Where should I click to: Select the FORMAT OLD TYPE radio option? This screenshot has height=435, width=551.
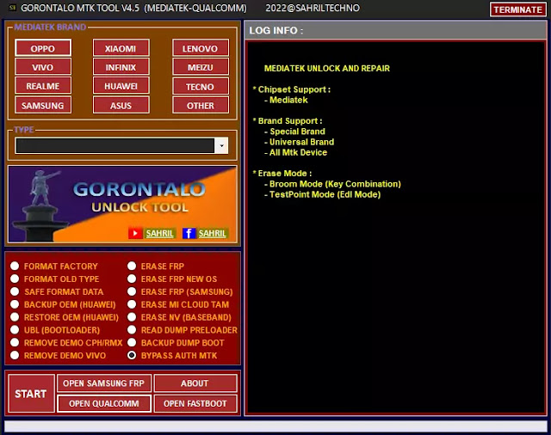(15, 279)
